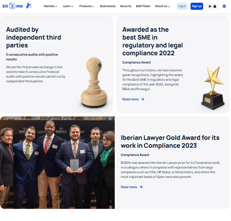Click arrow next to Iberian Lawyer Read news

141,187
